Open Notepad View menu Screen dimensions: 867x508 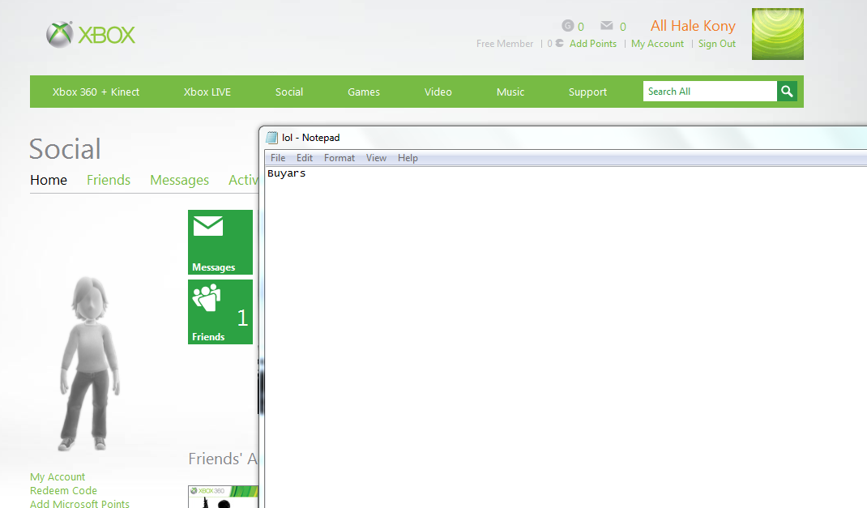[x=376, y=158]
